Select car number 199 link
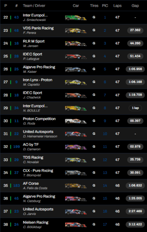 pos(16,147)
